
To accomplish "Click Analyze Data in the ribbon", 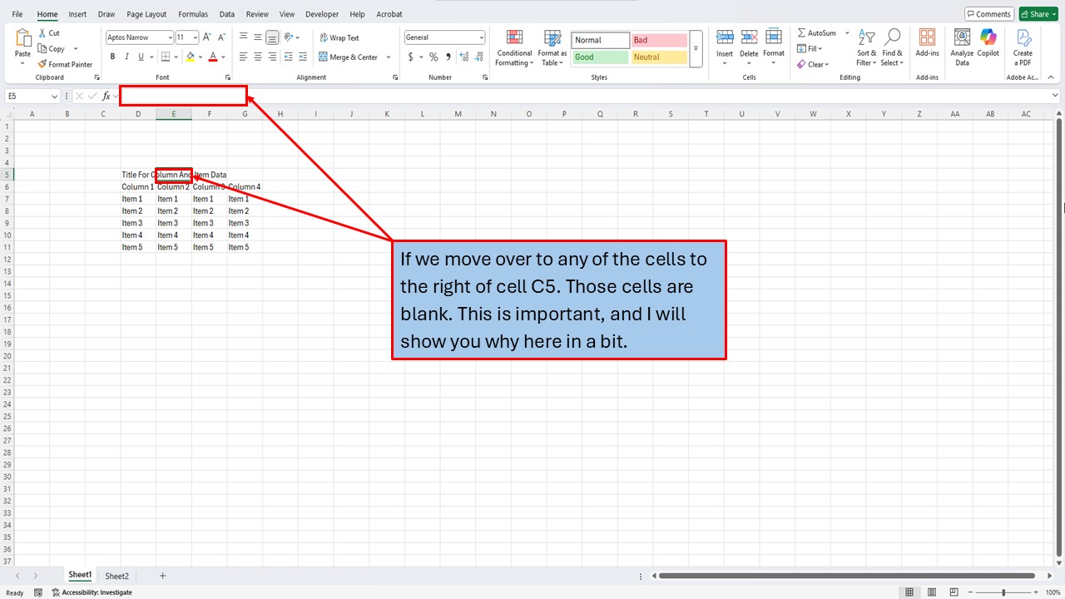I will pyautogui.click(x=961, y=47).
